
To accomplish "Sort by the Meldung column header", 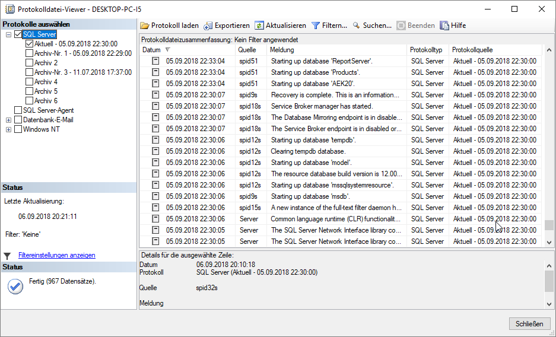I will click(337, 50).
